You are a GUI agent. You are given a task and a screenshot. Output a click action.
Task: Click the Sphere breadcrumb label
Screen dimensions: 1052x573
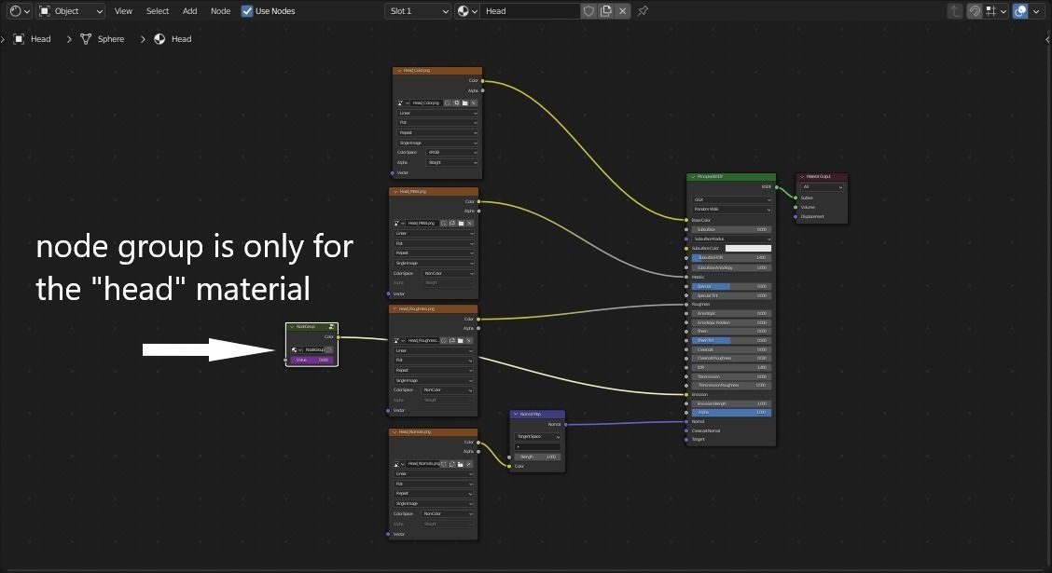click(x=111, y=39)
